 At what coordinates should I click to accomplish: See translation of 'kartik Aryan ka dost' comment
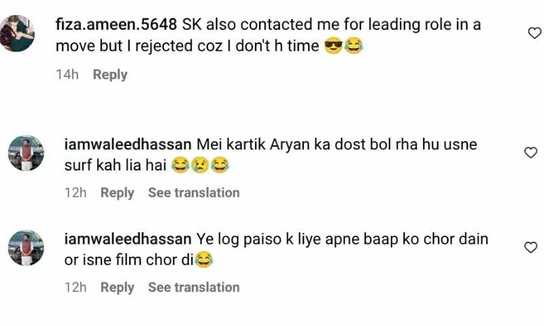194,193
